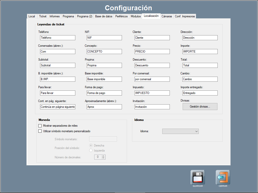Go to the Conf. Impresoras tab

pos(185,16)
